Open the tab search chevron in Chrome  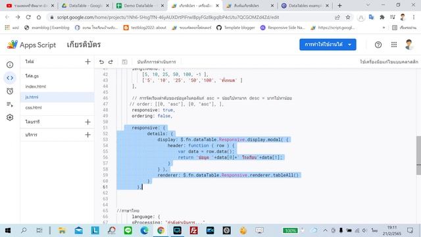[x=368, y=5]
